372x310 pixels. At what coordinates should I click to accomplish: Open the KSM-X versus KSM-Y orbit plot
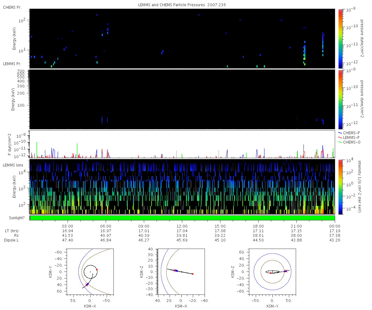pos(90,272)
